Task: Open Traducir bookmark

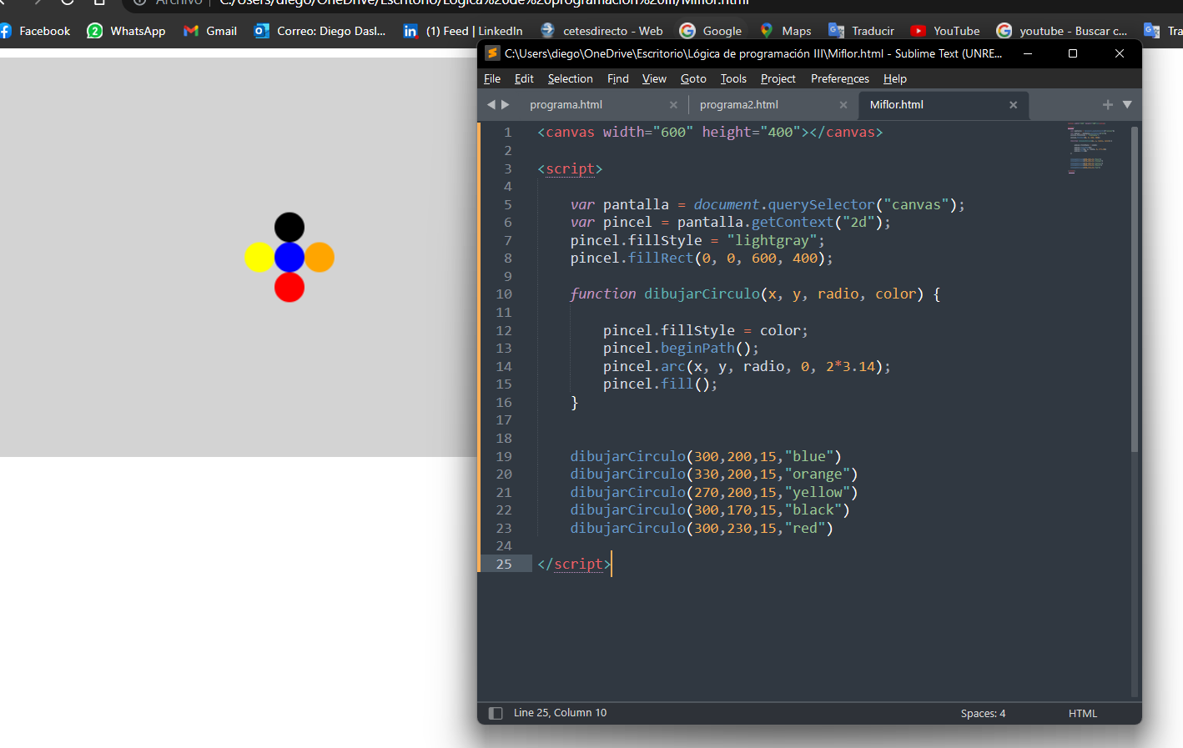Action: tap(861, 31)
